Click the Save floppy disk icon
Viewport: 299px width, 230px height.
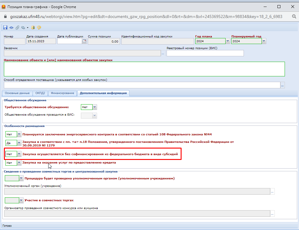pos(5,28)
